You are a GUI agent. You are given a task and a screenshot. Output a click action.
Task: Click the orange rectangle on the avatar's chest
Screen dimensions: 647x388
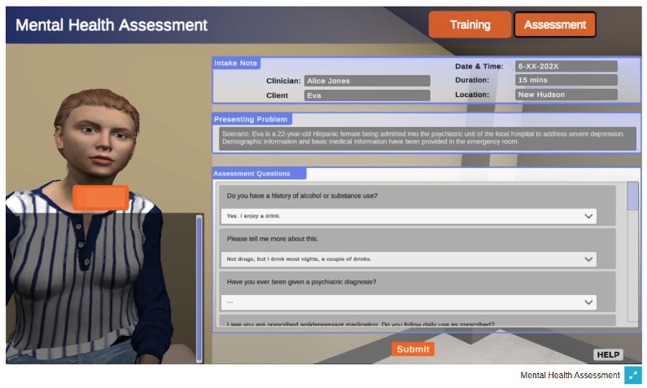101,198
